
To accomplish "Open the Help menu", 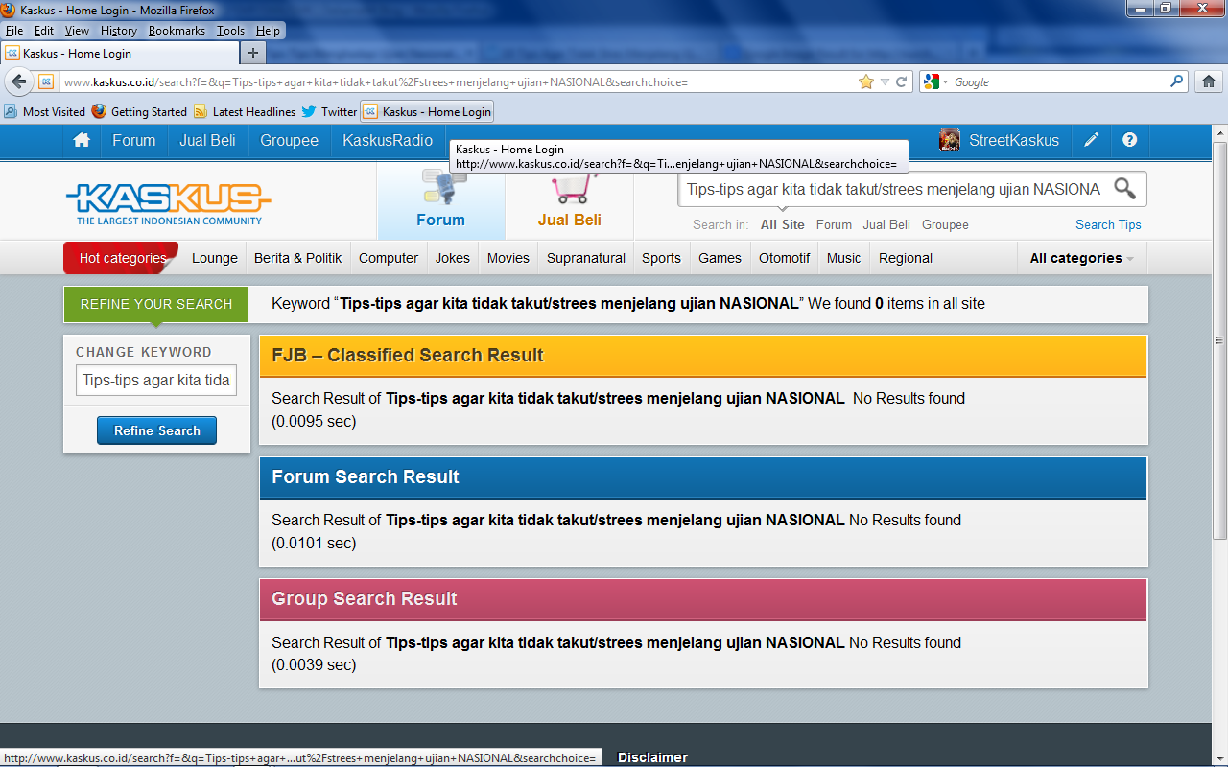I will 268,31.
